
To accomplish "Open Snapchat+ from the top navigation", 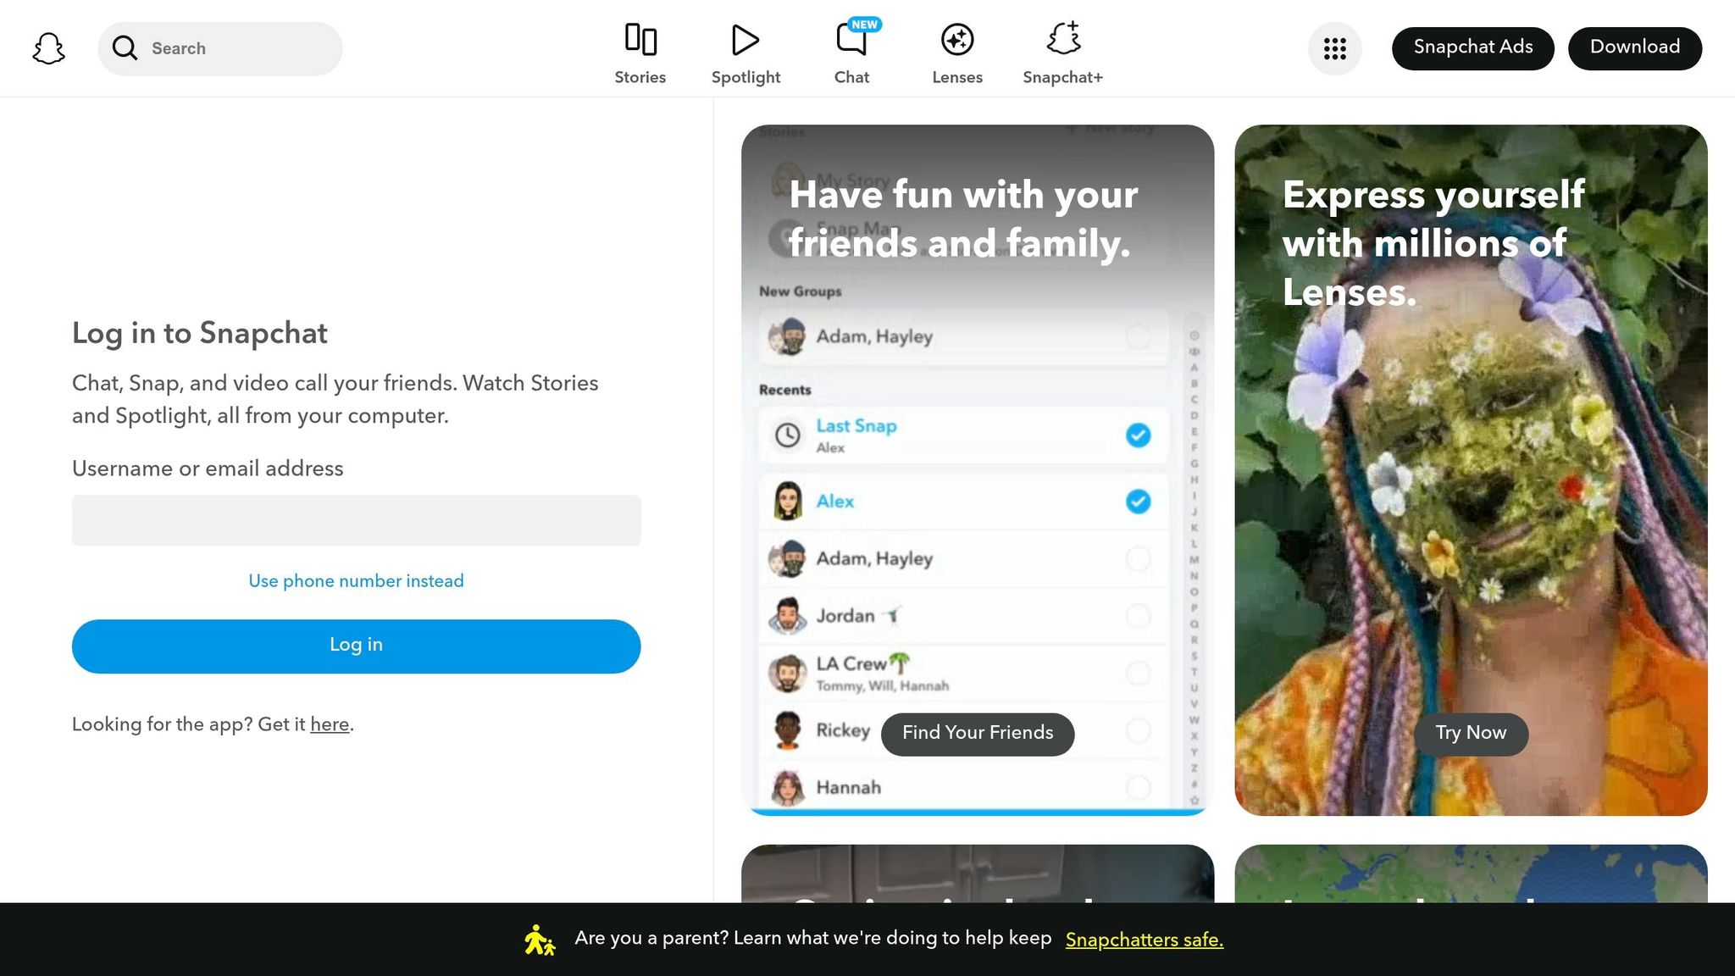I will [1062, 53].
